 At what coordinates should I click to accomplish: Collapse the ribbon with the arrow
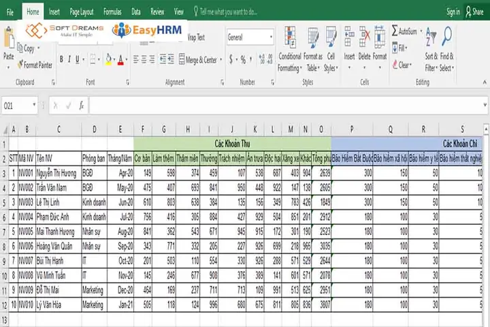click(485, 82)
